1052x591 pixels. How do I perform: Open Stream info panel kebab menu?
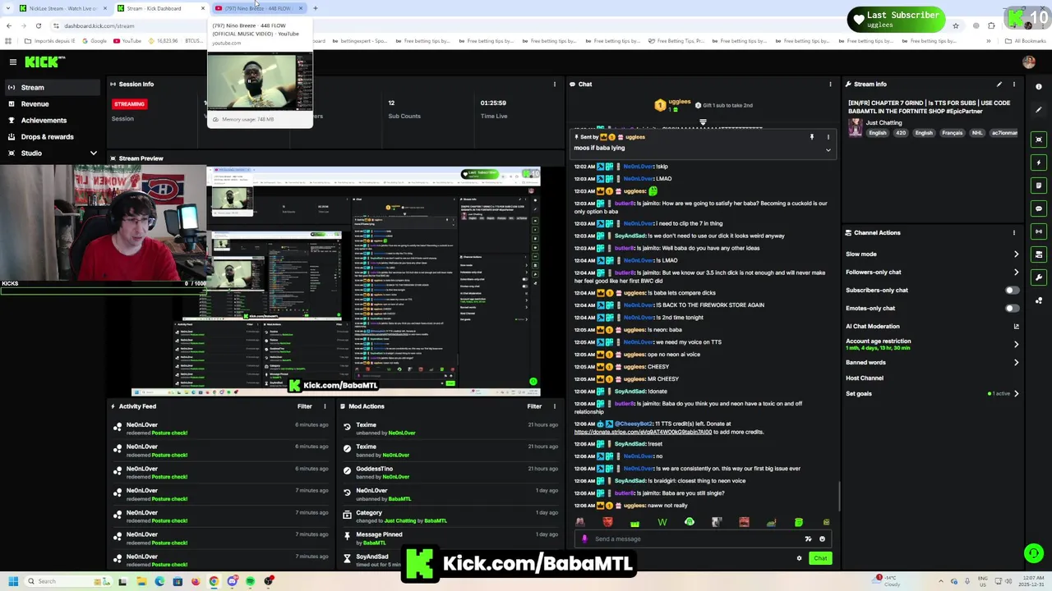click(1013, 84)
